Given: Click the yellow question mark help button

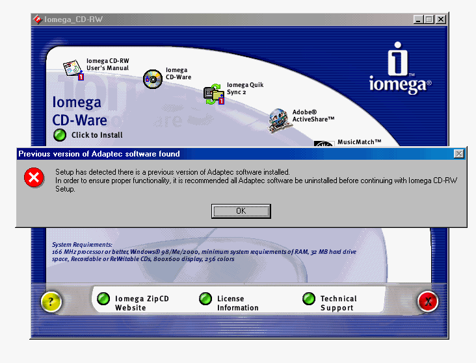Looking at the screenshot, I should pyautogui.click(x=51, y=302).
